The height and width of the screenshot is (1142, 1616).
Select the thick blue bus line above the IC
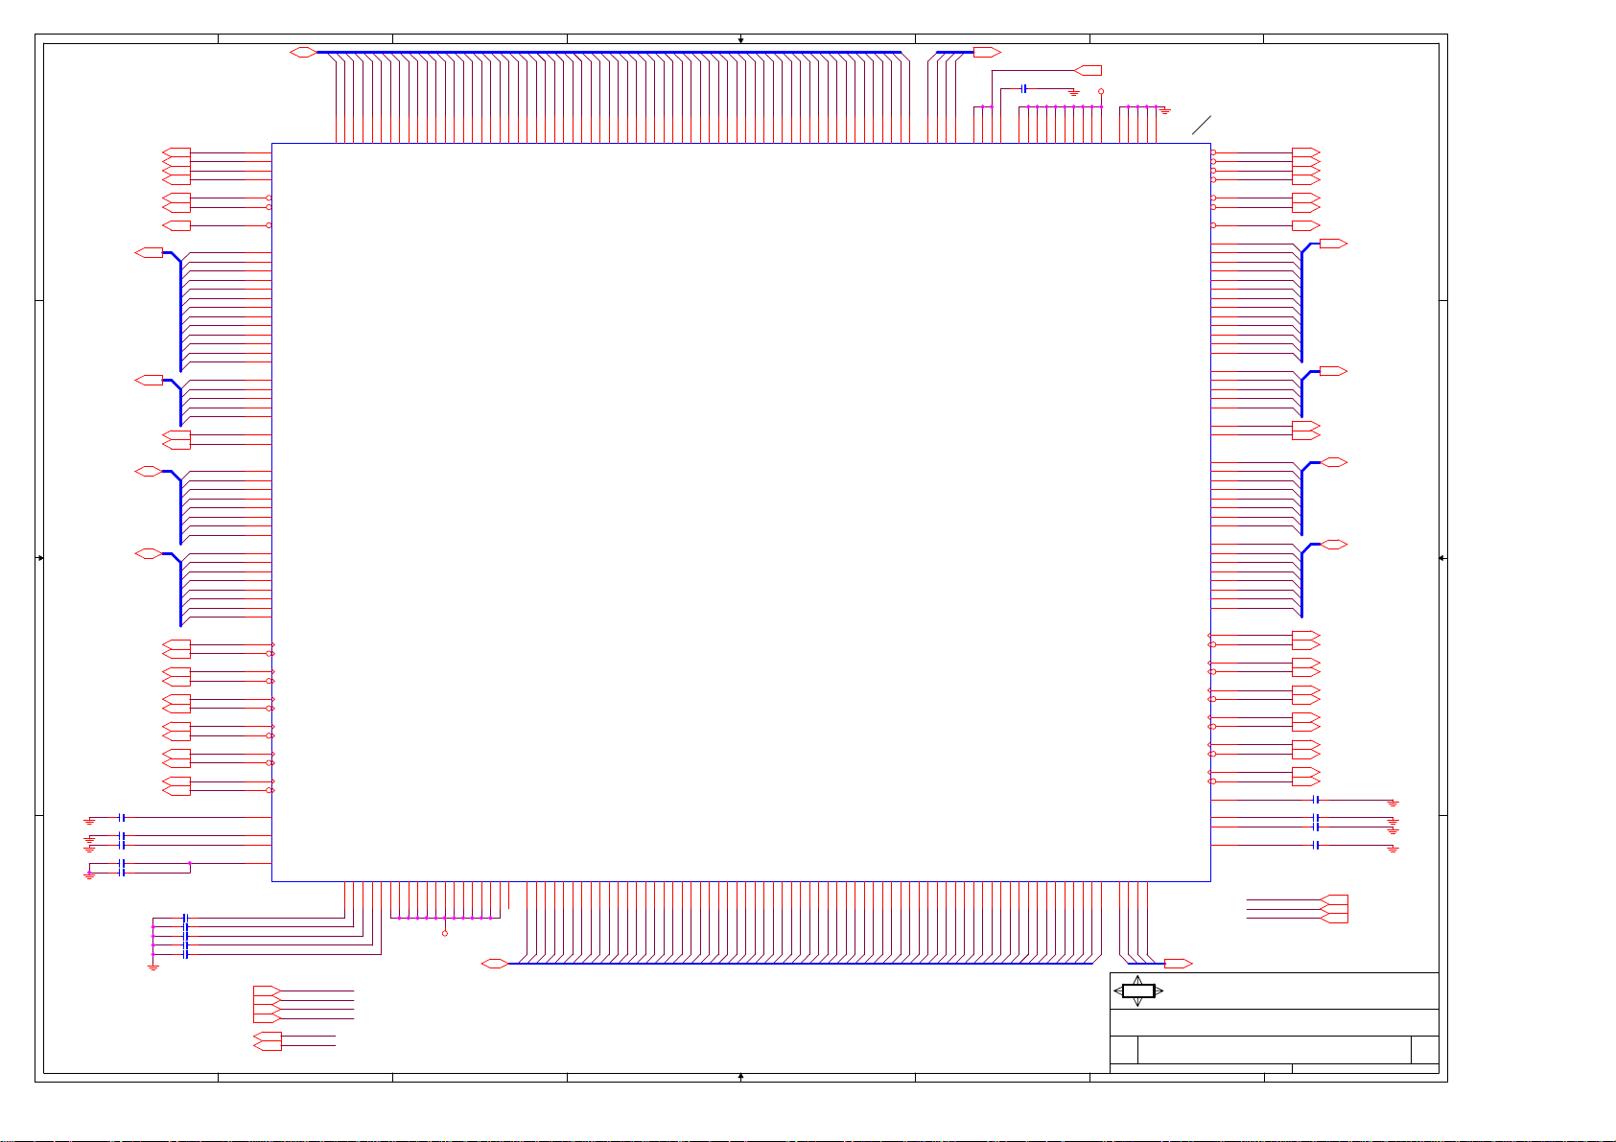[x=609, y=52]
